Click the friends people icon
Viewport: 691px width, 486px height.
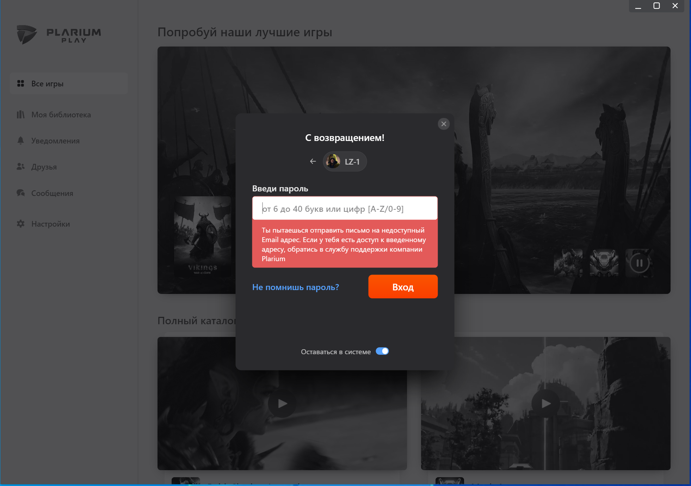point(21,166)
